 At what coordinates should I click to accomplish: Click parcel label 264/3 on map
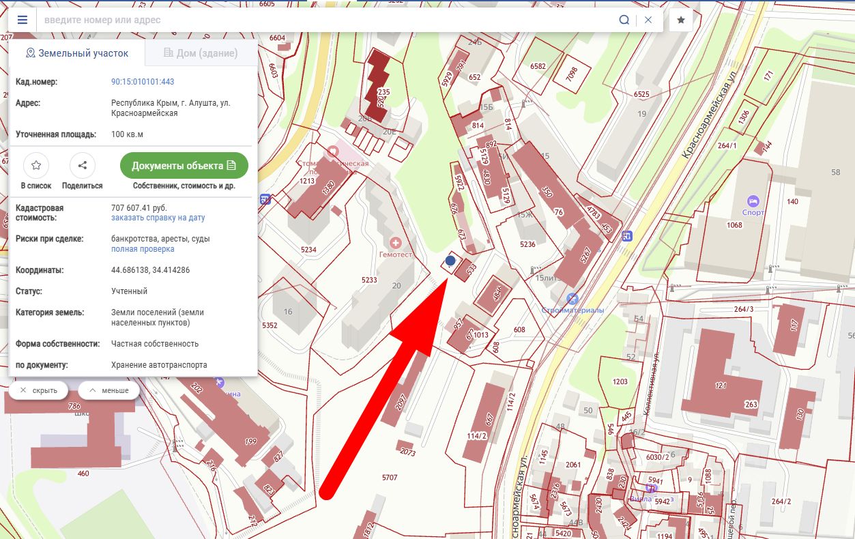pos(743,310)
